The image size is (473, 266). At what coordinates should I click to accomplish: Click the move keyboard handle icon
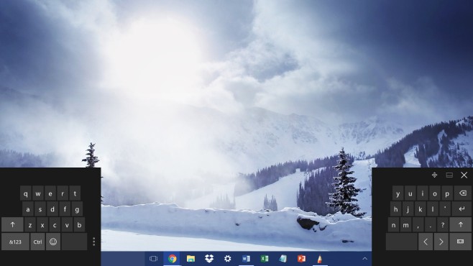434,175
